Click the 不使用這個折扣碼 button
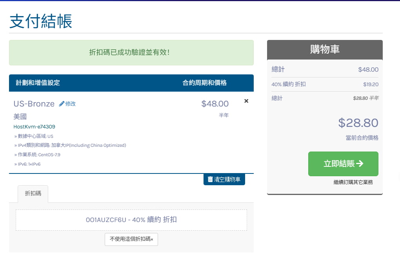400x260 pixels. (x=131, y=239)
